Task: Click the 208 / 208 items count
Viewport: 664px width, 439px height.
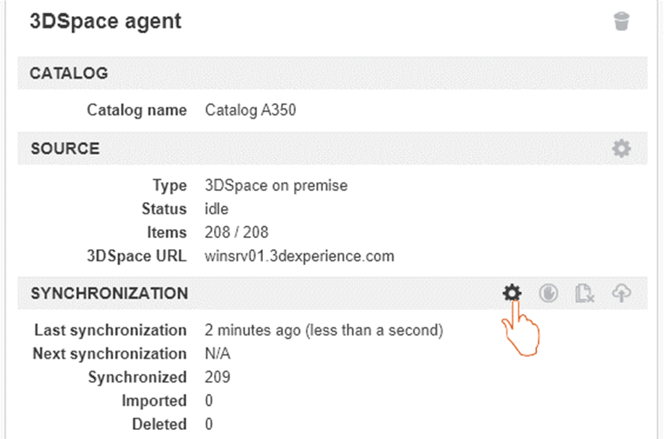Action: click(237, 233)
